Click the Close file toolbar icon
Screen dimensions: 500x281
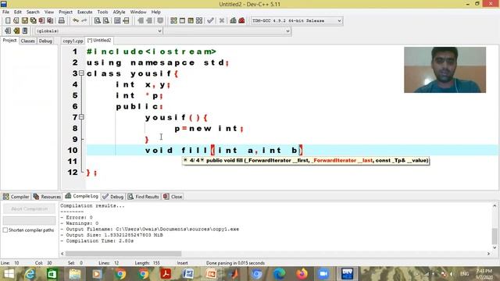tap(41, 21)
